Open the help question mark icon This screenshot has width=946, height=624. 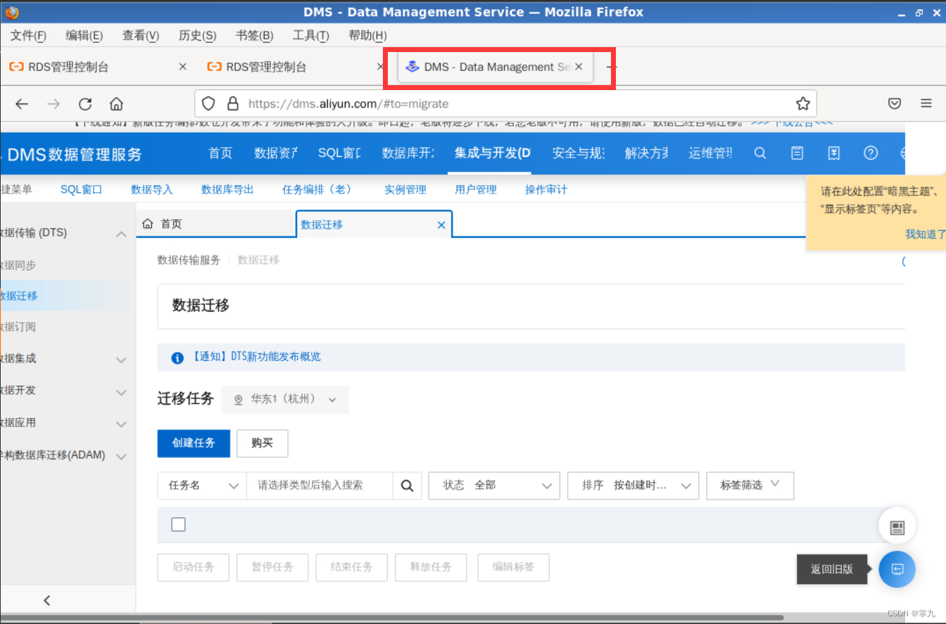click(x=871, y=153)
